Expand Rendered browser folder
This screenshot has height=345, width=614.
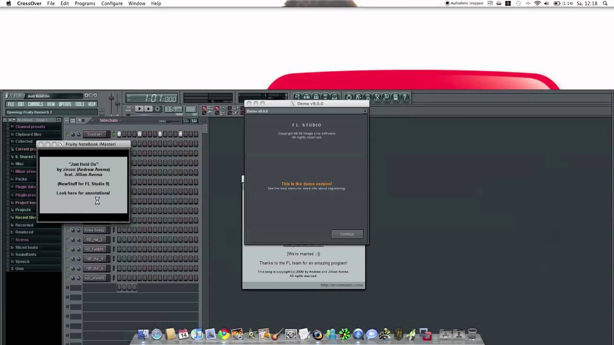pyautogui.click(x=24, y=232)
